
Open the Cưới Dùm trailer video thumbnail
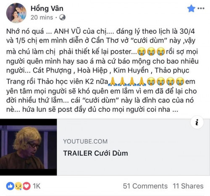tap(29, 147)
